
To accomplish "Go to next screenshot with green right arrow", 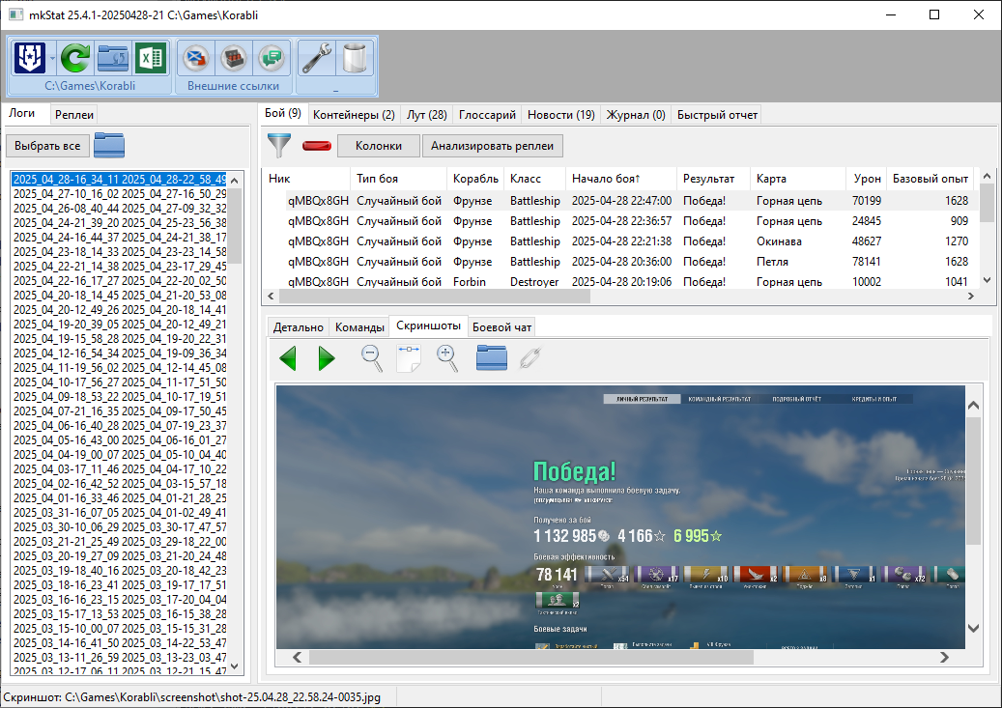I will (326, 357).
